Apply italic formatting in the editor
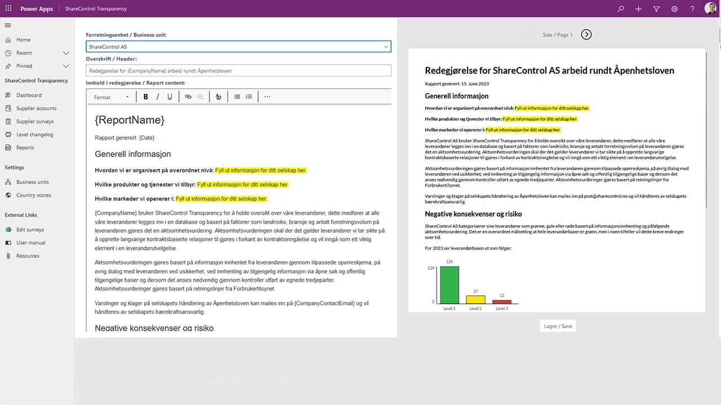Image resolution: width=721 pixels, height=405 pixels. pyautogui.click(x=158, y=97)
